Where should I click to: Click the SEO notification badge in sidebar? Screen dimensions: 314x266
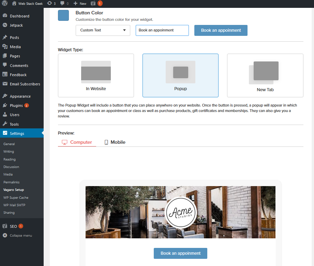click(21, 226)
